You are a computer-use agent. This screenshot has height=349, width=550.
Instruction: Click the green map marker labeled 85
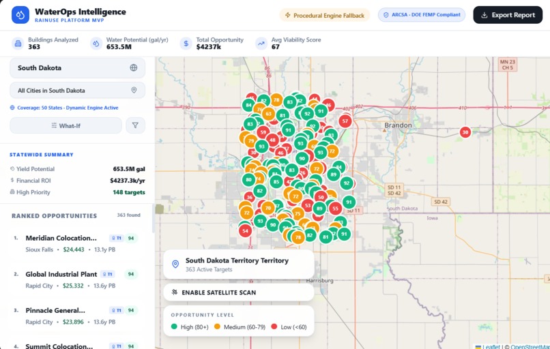coord(276,181)
